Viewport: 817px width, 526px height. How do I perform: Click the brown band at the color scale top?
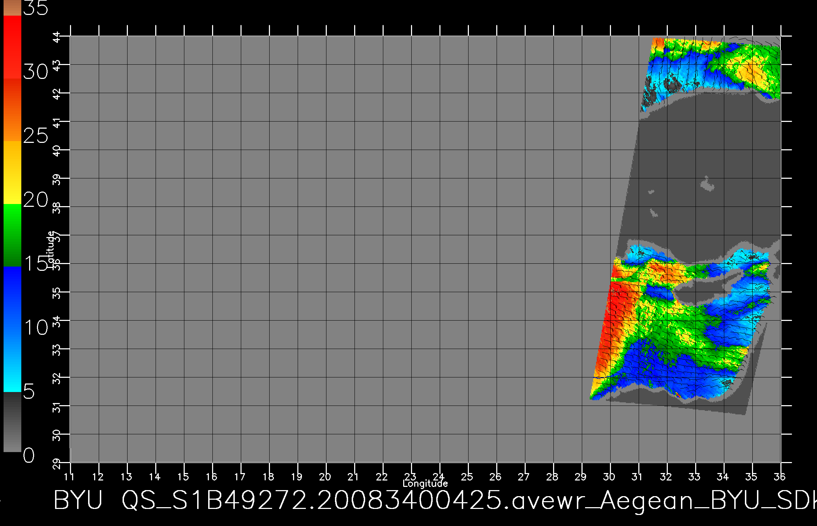click(12, 8)
